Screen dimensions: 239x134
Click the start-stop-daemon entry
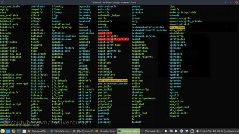pos(143,98)
